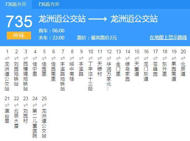Click transfer arrows icon under stop number 6
190x141 pixels.
click(x=53, y=58)
